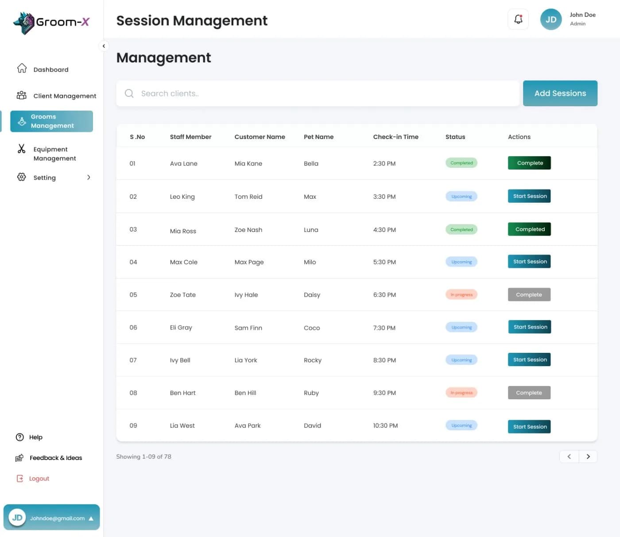Click the Complete button for Ava Lane

pyautogui.click(x=529, y=163)
